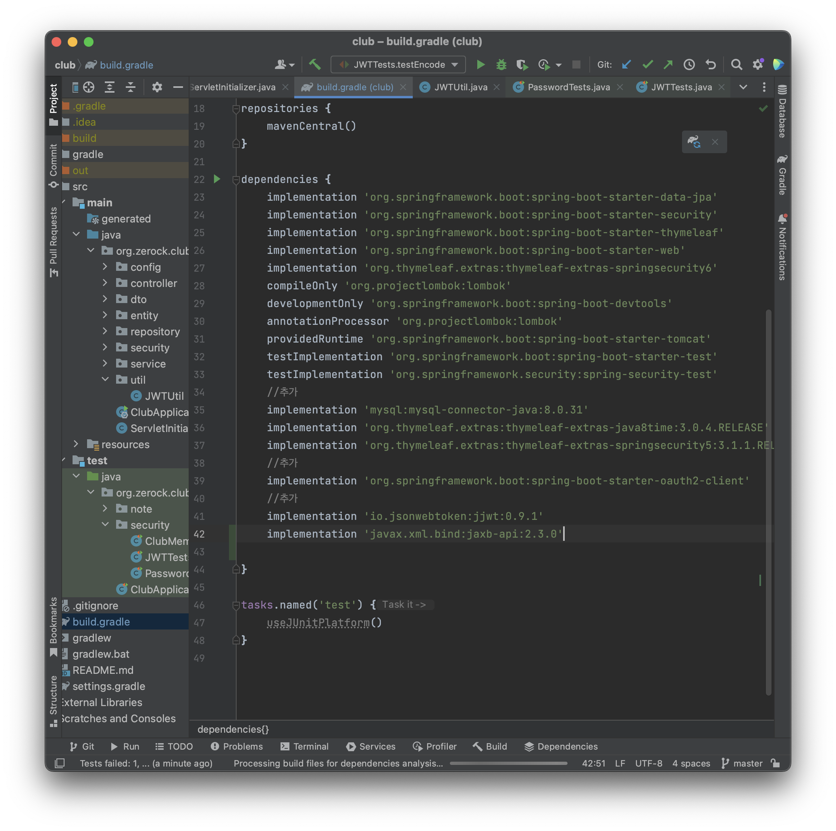Viewport: 836px width, 831px height.
Task: Open the Run tool window button
Action: 125,747
